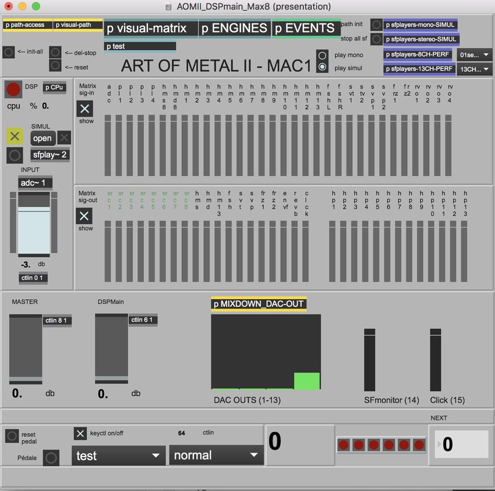Click the src1 slider in Matrix sig-out

pos(108,251)
